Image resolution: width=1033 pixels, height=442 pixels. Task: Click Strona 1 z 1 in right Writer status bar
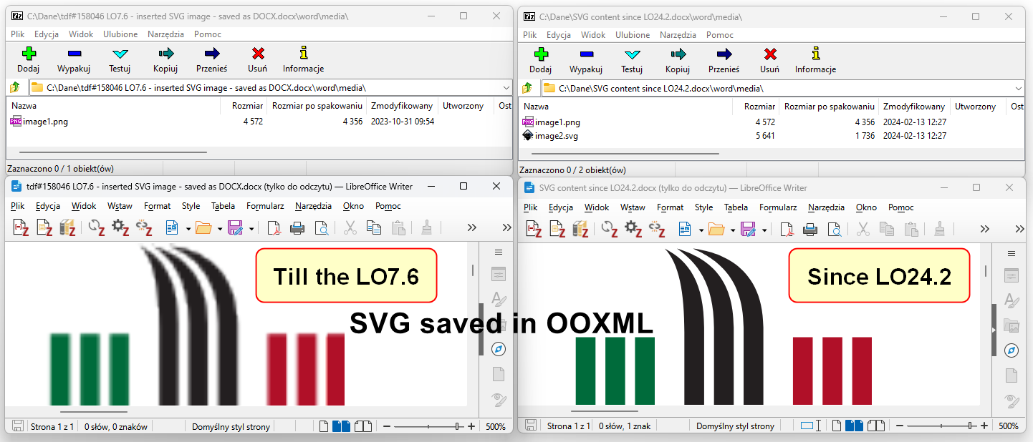click(570, 426)
